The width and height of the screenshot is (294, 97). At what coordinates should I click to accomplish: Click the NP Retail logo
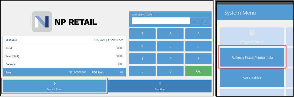point(64,22)
